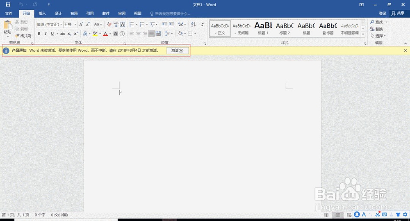Cut selection with 剪切
410x221 pixels.
point(21,22)
